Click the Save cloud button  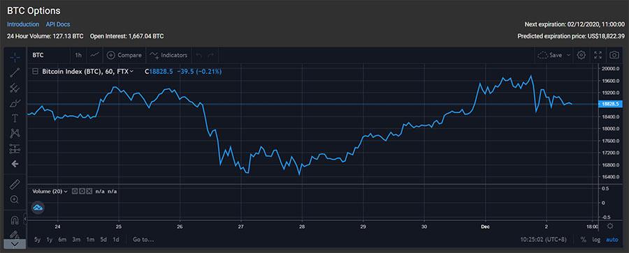tap(550, 55)
